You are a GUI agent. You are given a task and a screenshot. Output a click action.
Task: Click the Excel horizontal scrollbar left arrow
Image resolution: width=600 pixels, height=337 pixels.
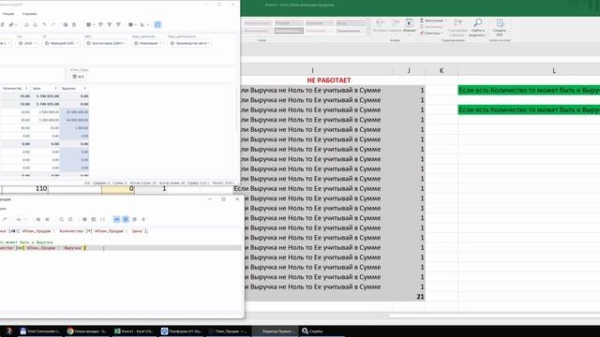386,315
